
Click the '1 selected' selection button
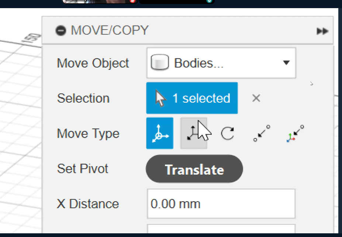click(x=192, y=98)
